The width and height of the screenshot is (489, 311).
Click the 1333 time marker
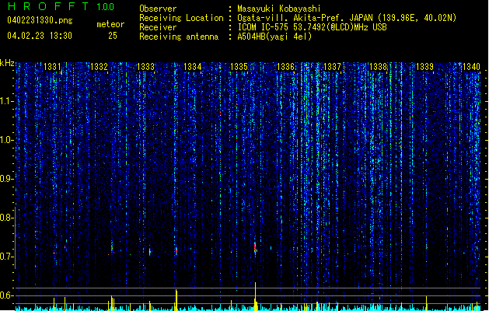[x=145, y=66]
